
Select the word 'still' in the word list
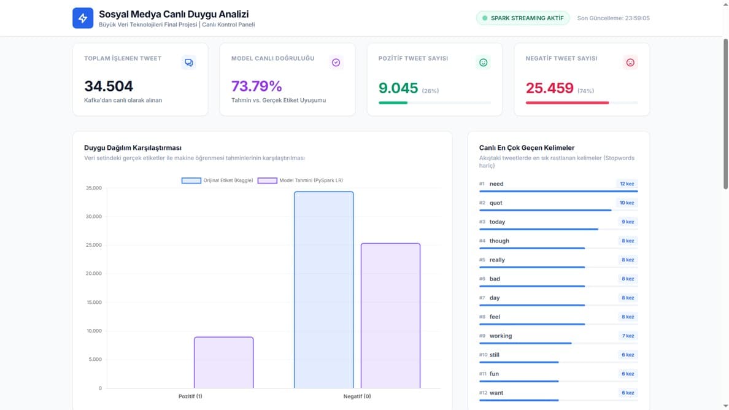pyautogui.click(x=494, y=355)
